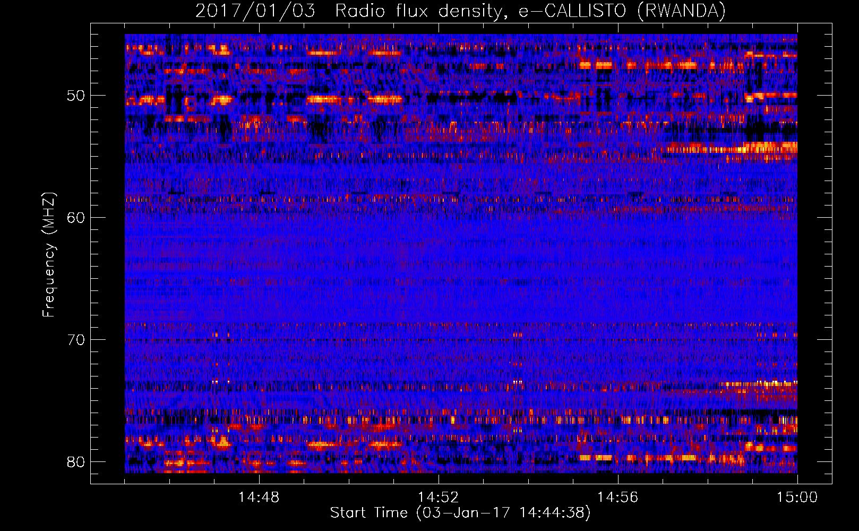Click the 50 frequency tick label
859x531 pixels.
click(76, 96)
